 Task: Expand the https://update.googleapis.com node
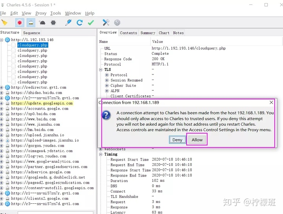2,104
